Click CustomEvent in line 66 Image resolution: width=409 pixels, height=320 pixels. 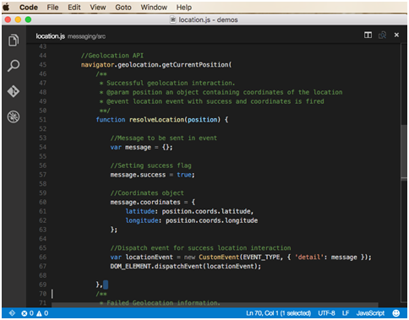219,257
